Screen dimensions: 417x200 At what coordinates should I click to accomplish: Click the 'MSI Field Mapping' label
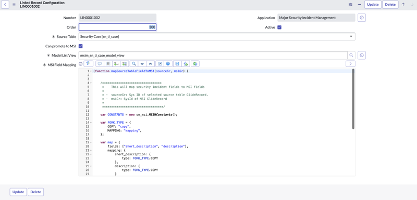(x=62, y=64)
